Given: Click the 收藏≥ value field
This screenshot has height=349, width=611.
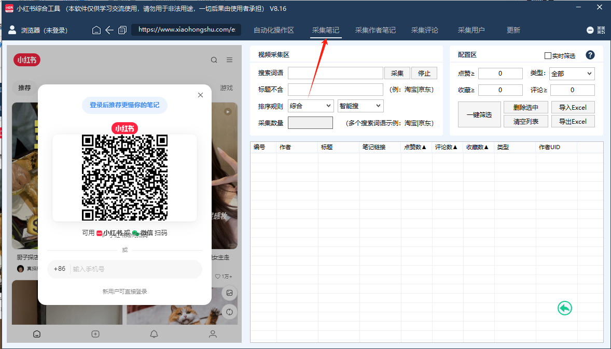Looking at the screenshot, I should click(501, 90).
